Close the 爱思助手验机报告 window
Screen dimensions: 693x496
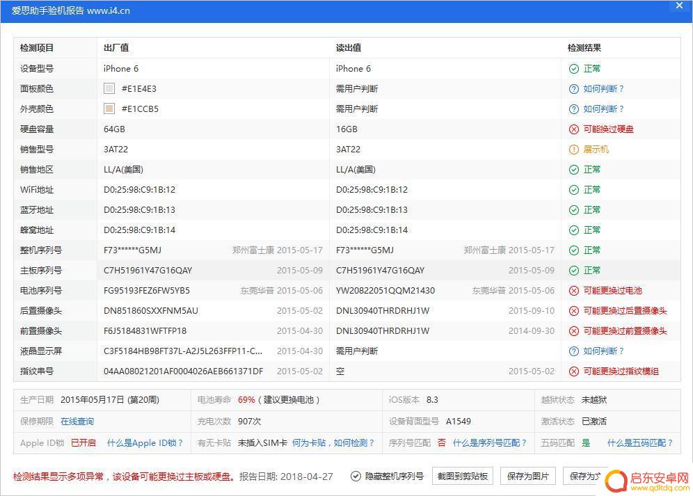coord(679,6)
